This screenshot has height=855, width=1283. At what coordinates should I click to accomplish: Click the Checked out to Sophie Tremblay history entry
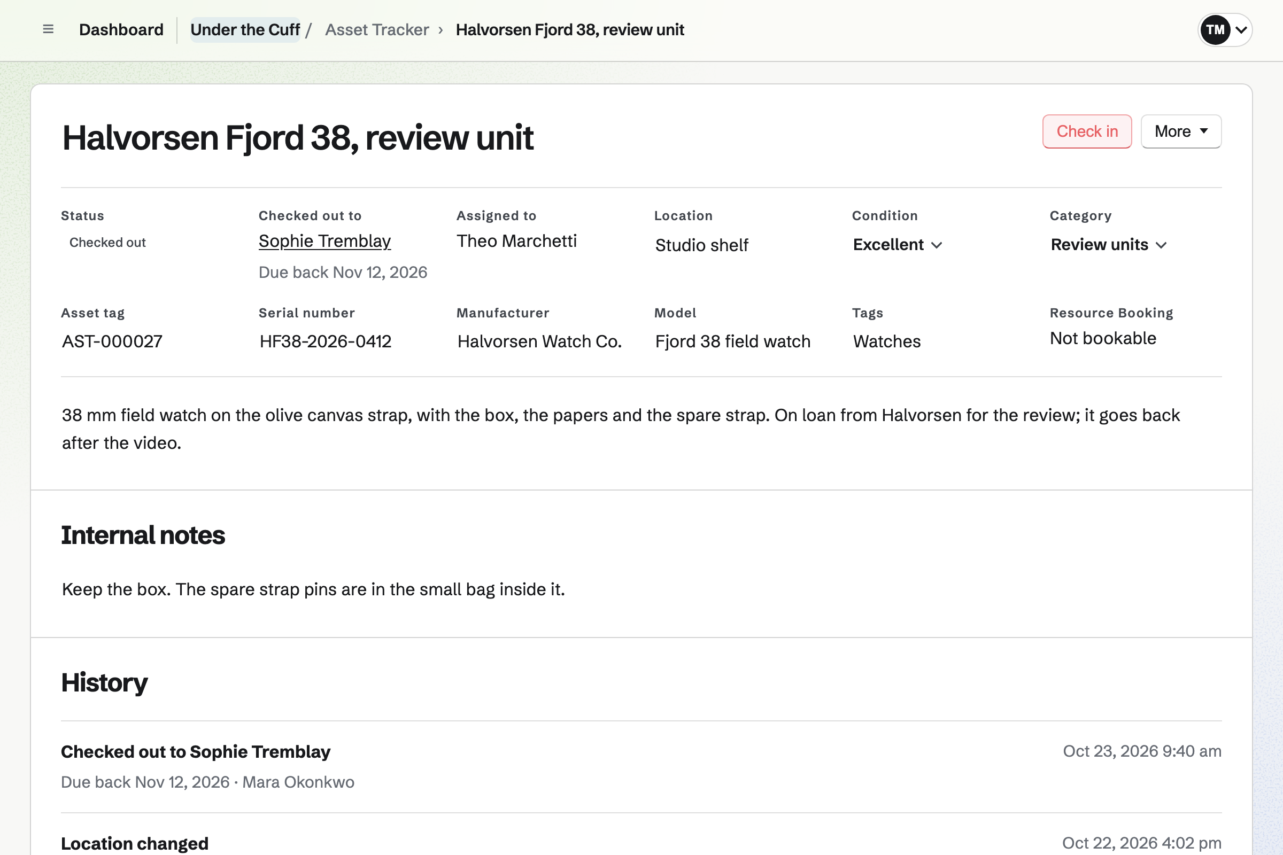tap(195, 752)
